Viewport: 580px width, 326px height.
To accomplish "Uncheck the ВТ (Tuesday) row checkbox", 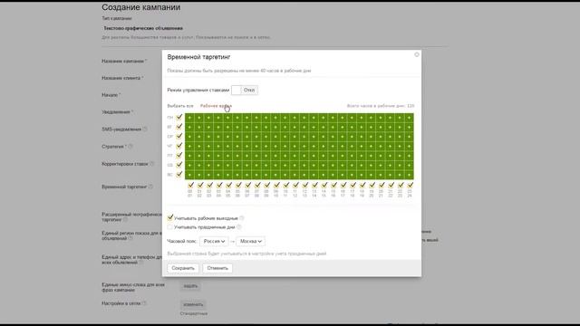I will point(179,127).
